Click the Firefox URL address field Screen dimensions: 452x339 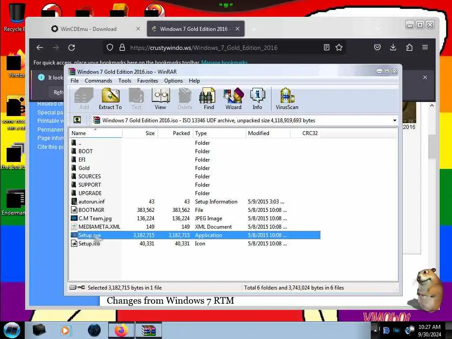225,48
